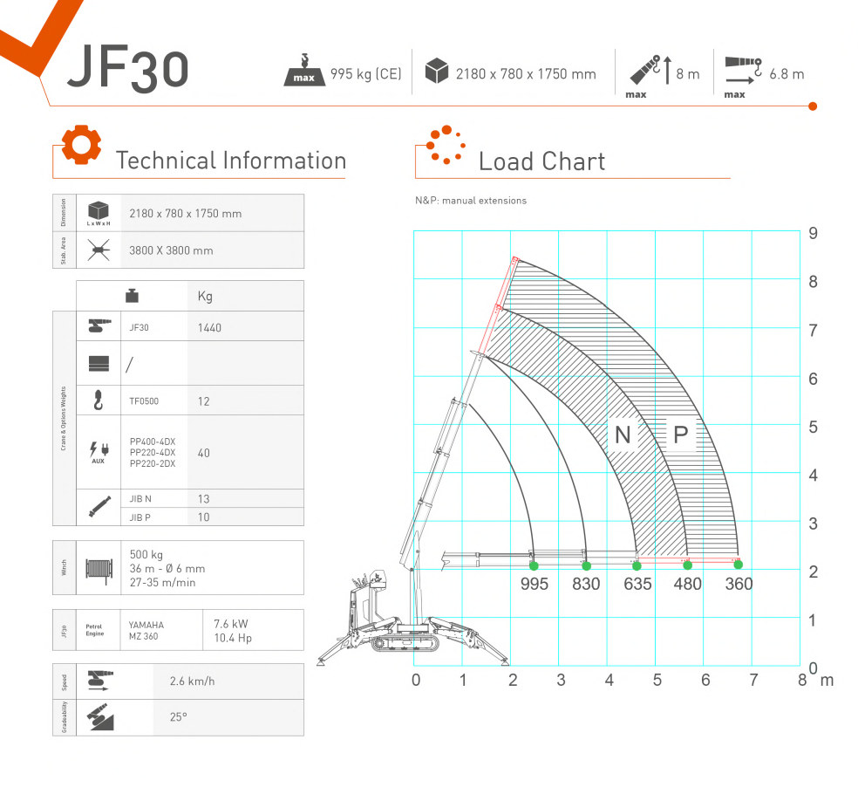Click the green dot above the 995 label

534,565
